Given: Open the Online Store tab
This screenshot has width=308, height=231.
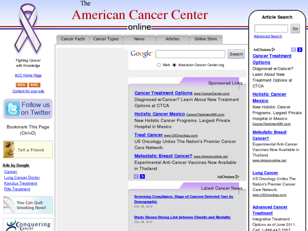Looking at the screenshot, I should point(205,39).
